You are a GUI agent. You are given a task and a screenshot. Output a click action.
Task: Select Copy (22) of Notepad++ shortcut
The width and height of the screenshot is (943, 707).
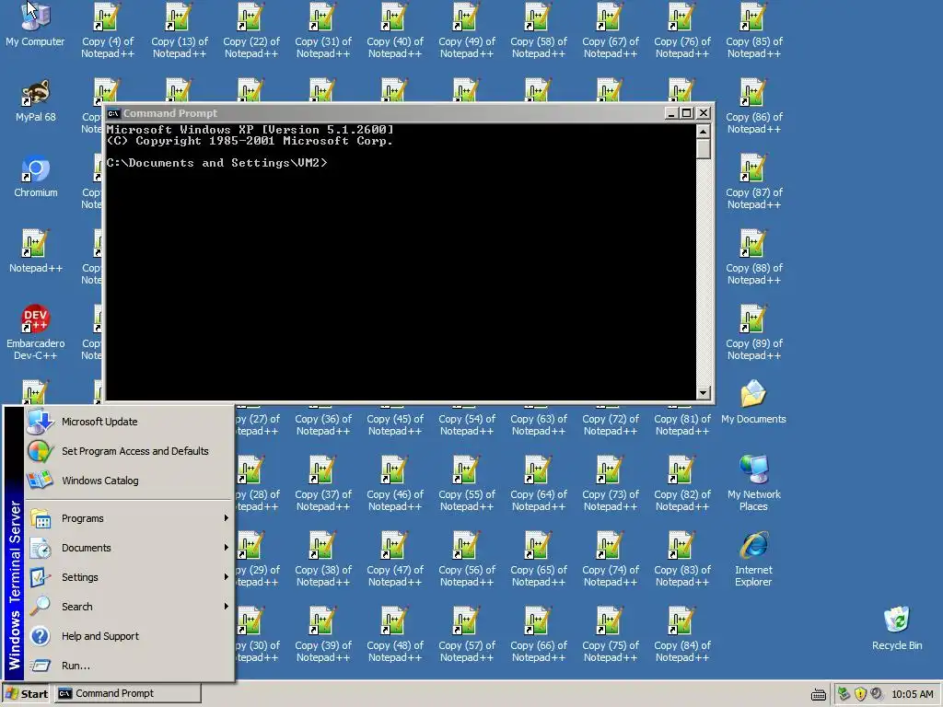[x=250, y=31]
